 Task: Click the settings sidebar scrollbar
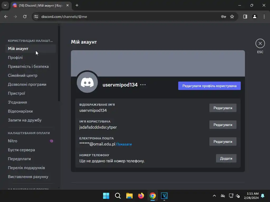click(59, 64)
